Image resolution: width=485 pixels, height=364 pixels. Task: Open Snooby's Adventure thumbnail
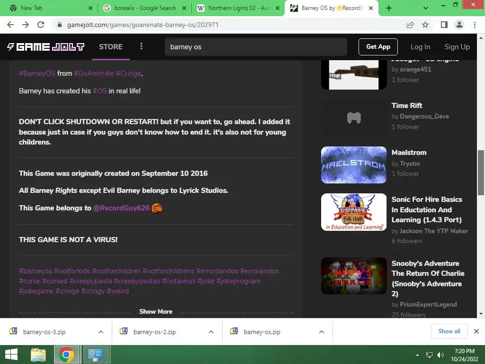[x=354, y=276]
